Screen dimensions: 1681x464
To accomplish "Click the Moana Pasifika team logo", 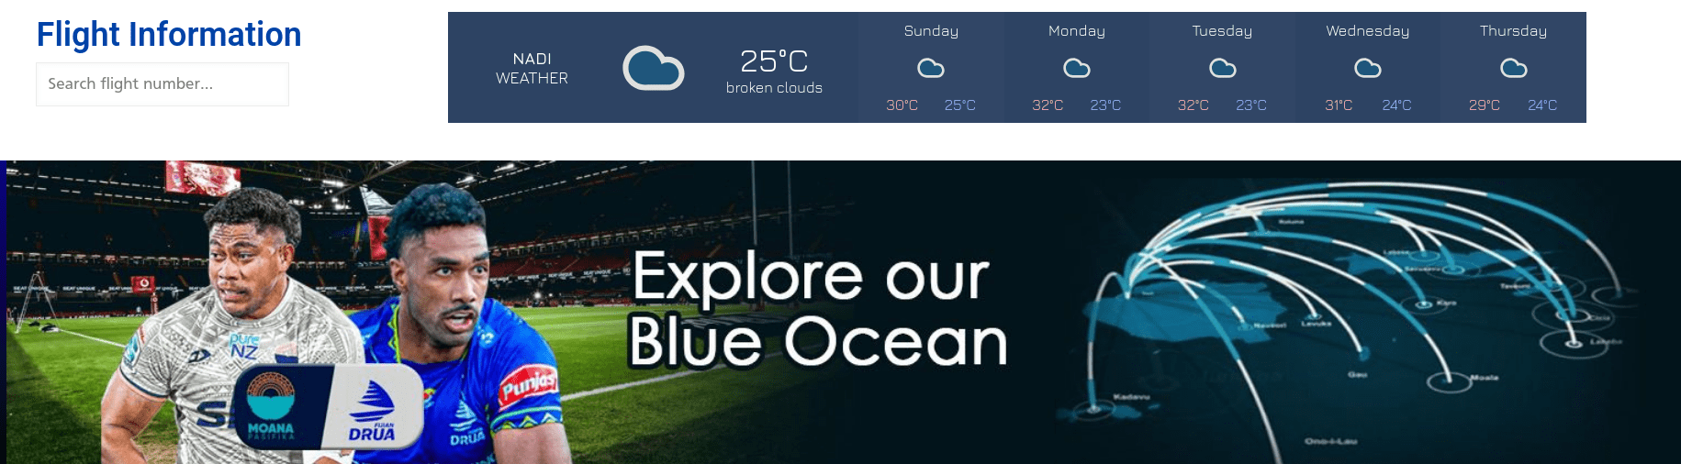I will click(271, 407).
